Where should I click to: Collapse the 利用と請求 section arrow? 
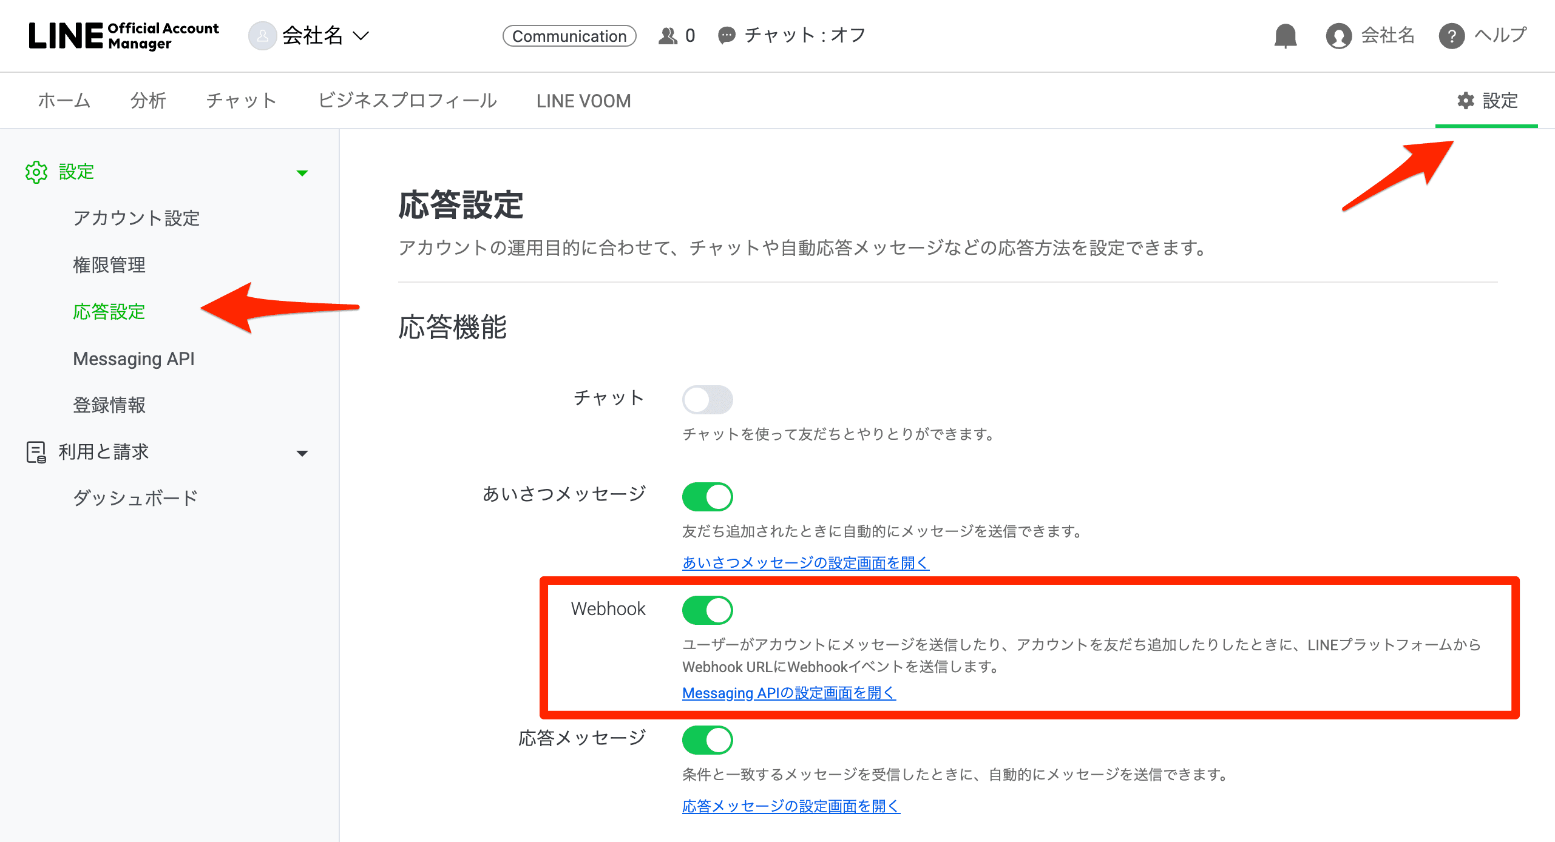coord(302,453)
